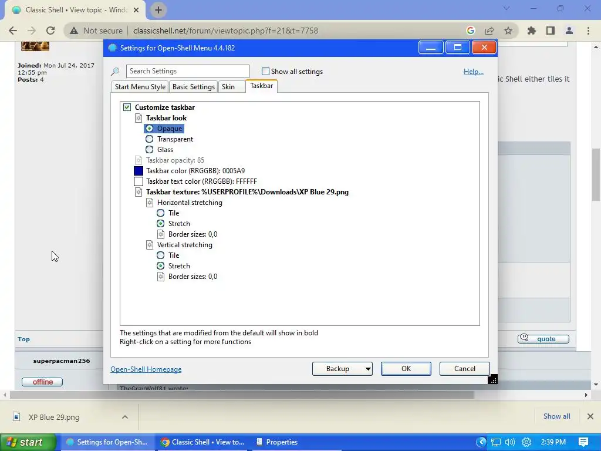This screenshot has height=451, width=601.
Task: Close the downloads bar
Action: [x=590, y=416]
